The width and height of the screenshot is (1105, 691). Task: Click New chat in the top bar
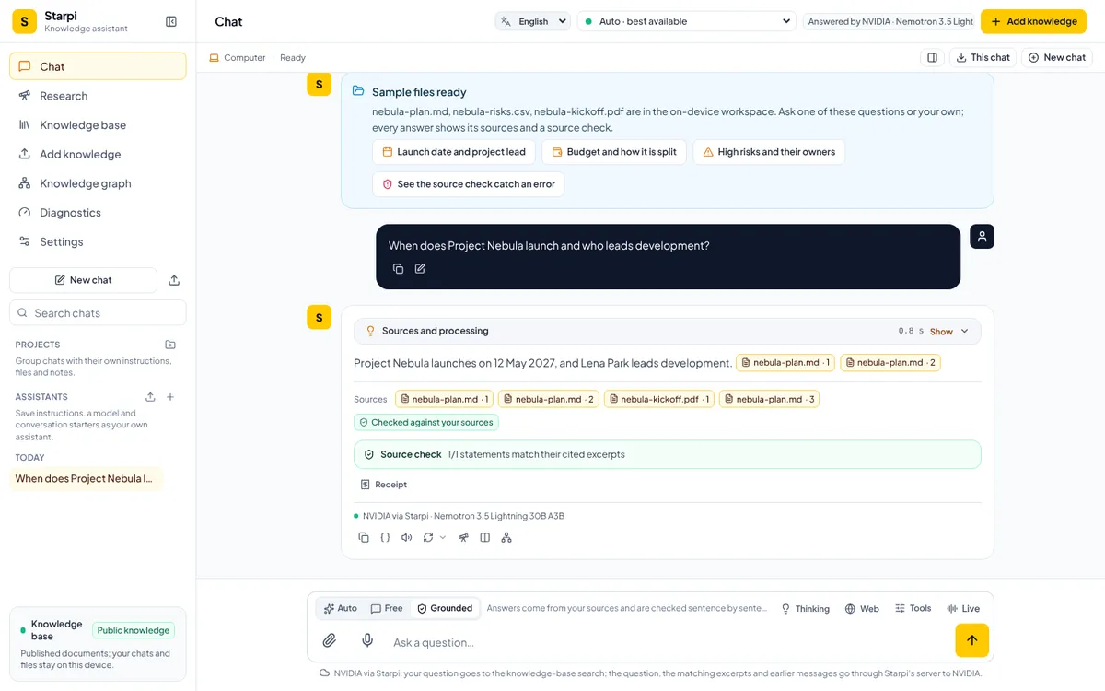1057,57
